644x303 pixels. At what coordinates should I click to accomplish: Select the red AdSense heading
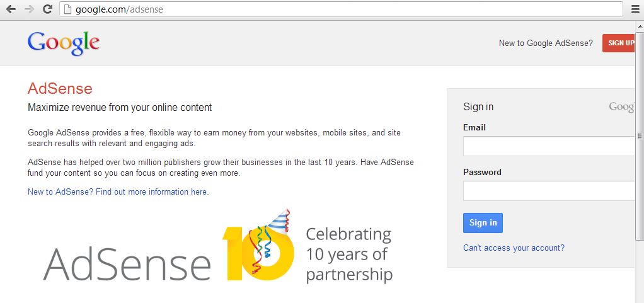(60, 89)
